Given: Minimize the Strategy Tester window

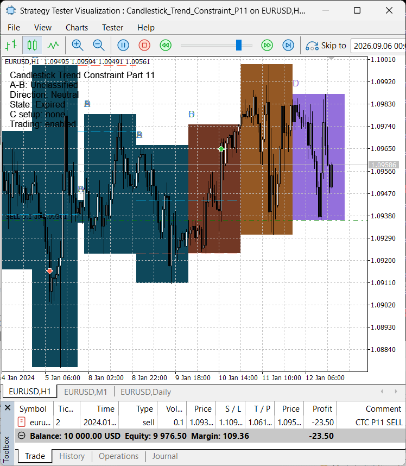Looking at the screenshot, I should click(x=326, y=11).
